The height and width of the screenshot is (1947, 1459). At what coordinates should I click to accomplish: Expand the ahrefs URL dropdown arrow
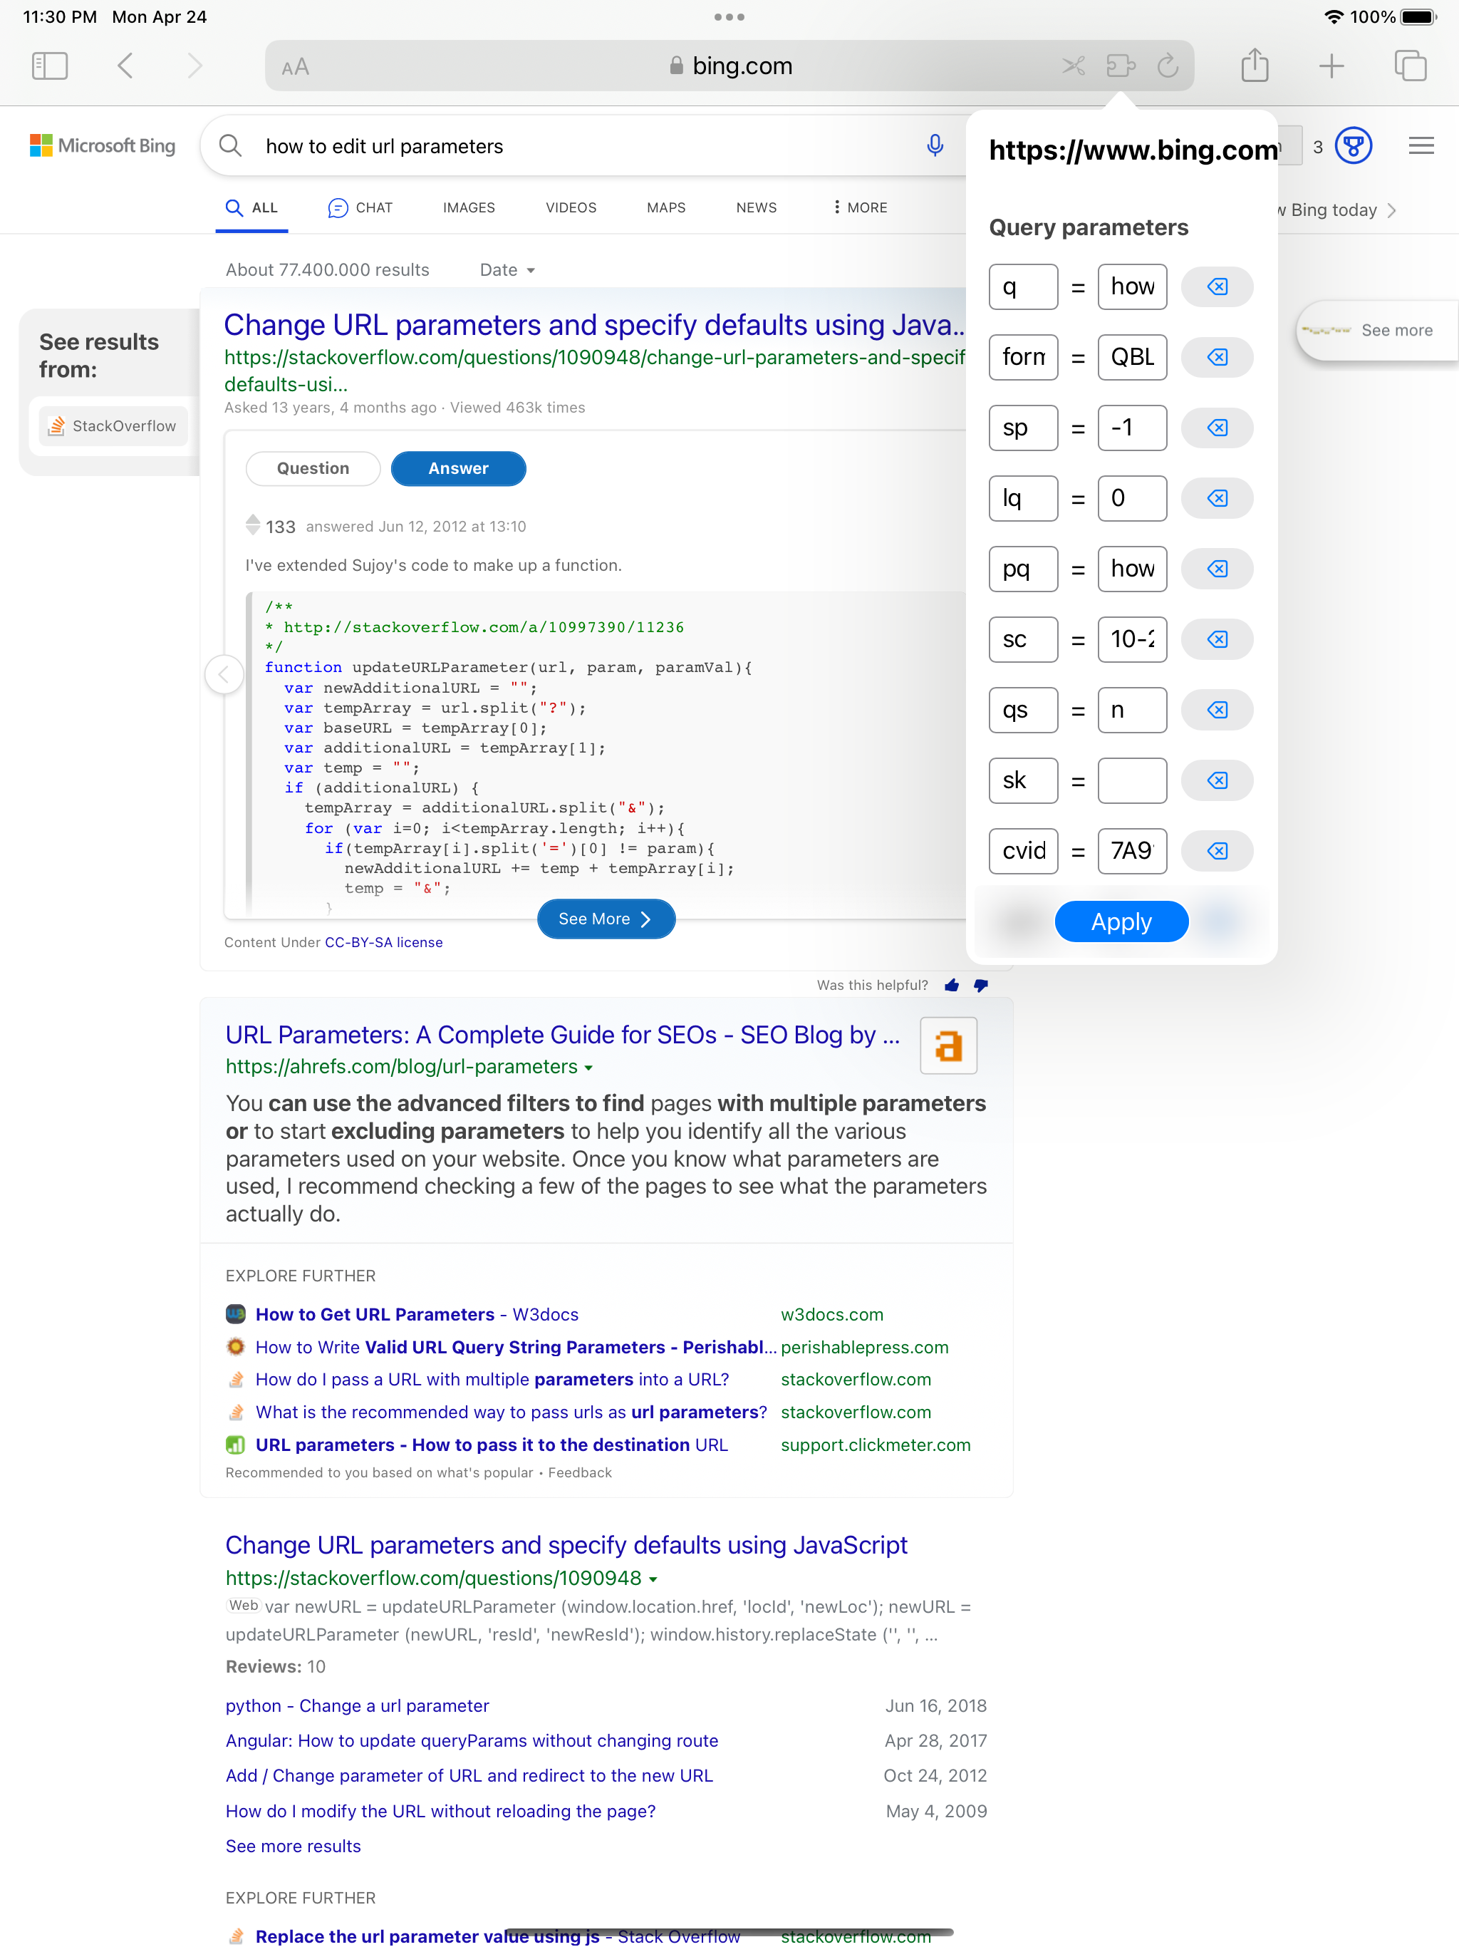pyautogui.click(x=588, y=1068)
